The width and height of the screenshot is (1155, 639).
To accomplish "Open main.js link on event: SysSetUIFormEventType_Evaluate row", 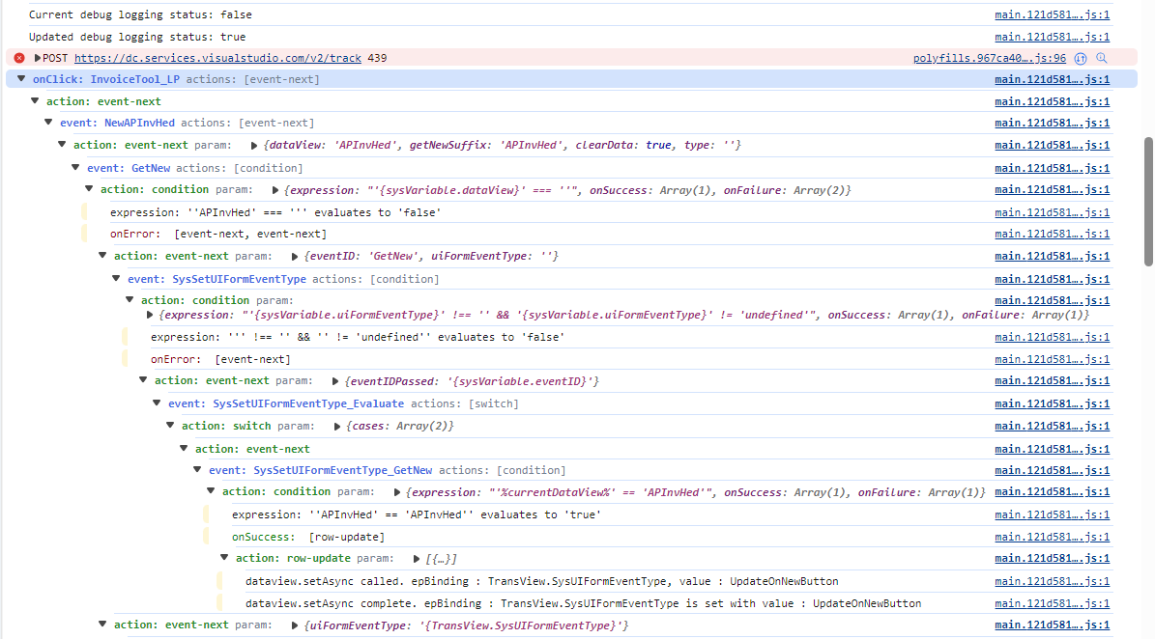I will (1052, 403).
